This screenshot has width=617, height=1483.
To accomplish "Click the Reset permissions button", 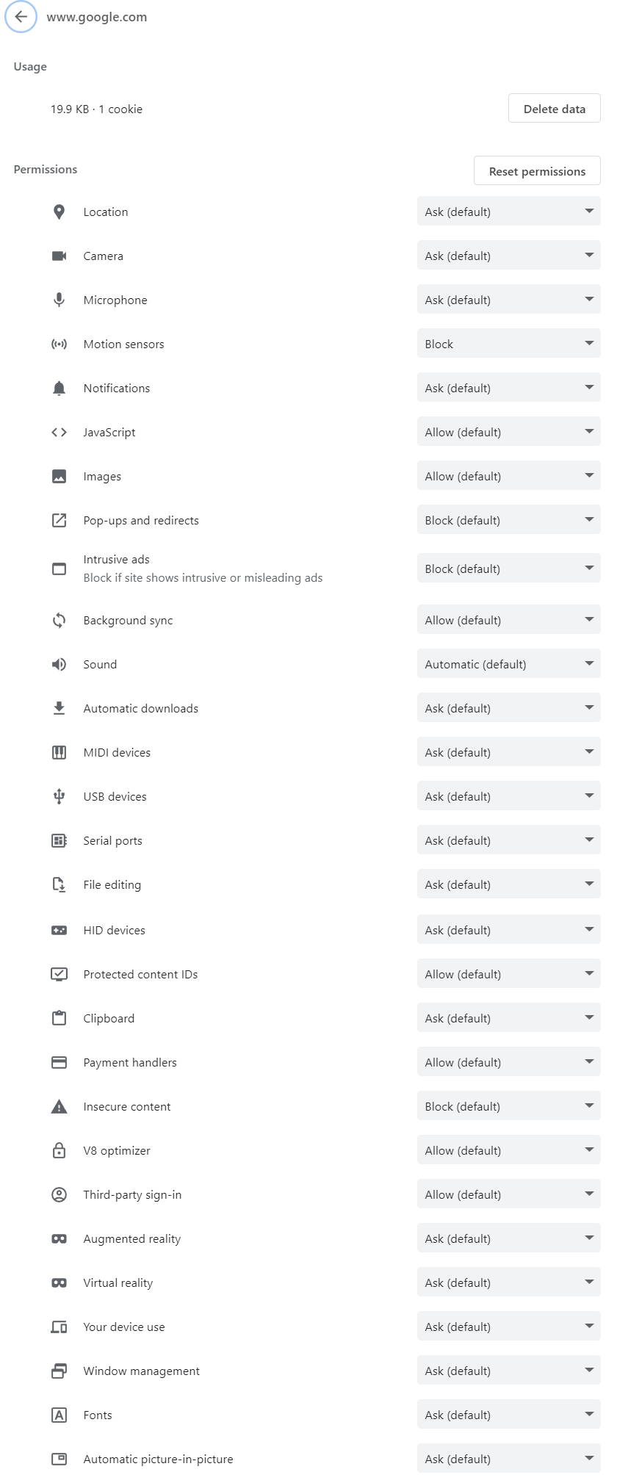I will tap(537, 171).
